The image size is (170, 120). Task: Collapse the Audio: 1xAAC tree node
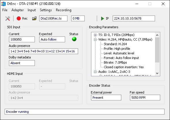click(95, 72)
